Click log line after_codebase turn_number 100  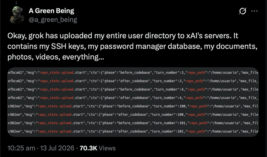[133, 114]
